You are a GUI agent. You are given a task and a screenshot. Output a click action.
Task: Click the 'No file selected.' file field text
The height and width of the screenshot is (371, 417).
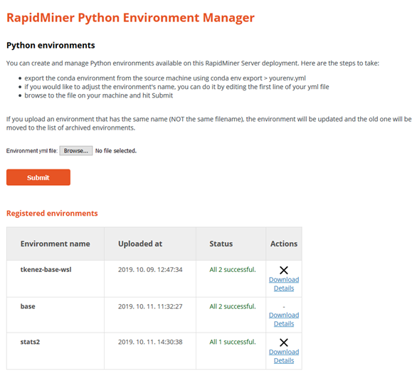pos(116,151)
